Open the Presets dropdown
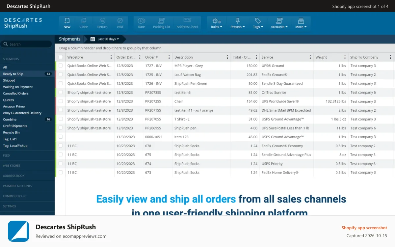395x247 pixels. coord(238,23)
